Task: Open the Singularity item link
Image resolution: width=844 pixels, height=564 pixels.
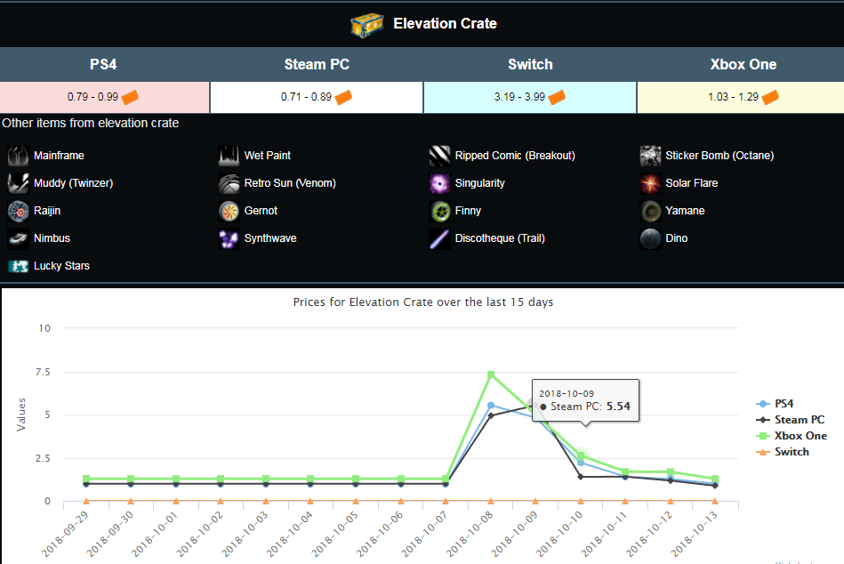Action: pos(480,183)
